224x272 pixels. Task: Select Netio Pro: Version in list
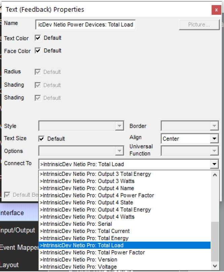click(x=124, y=260)
